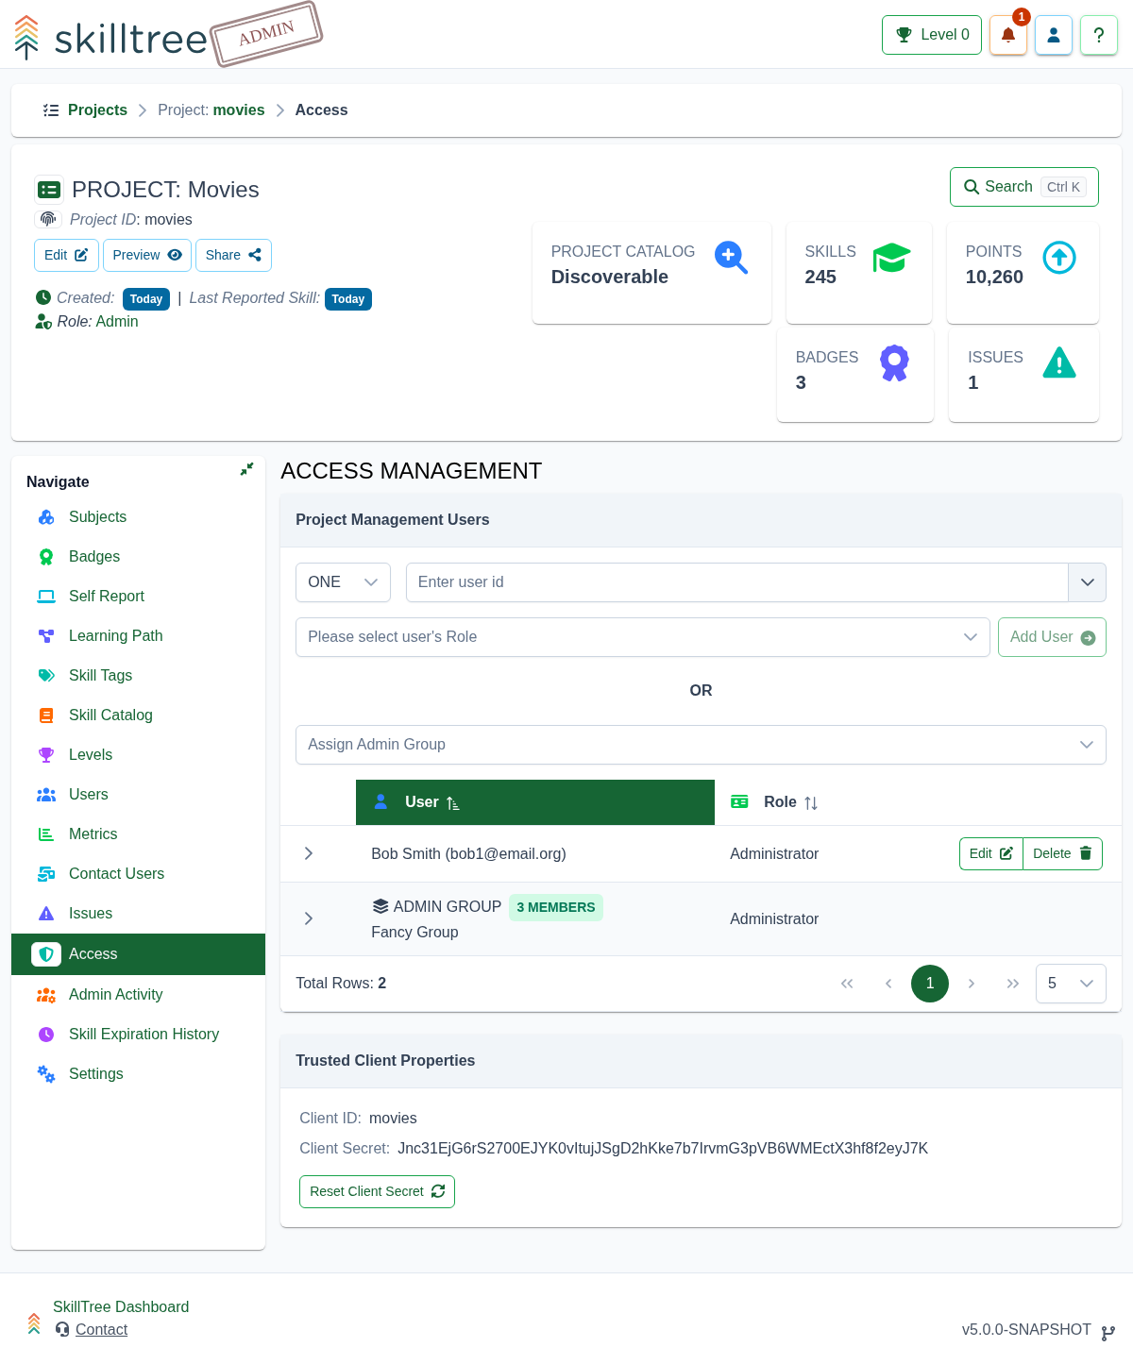
Task: Open the Search Ctrl K button
Action: pyautogui.click(x=1023, y=187)
